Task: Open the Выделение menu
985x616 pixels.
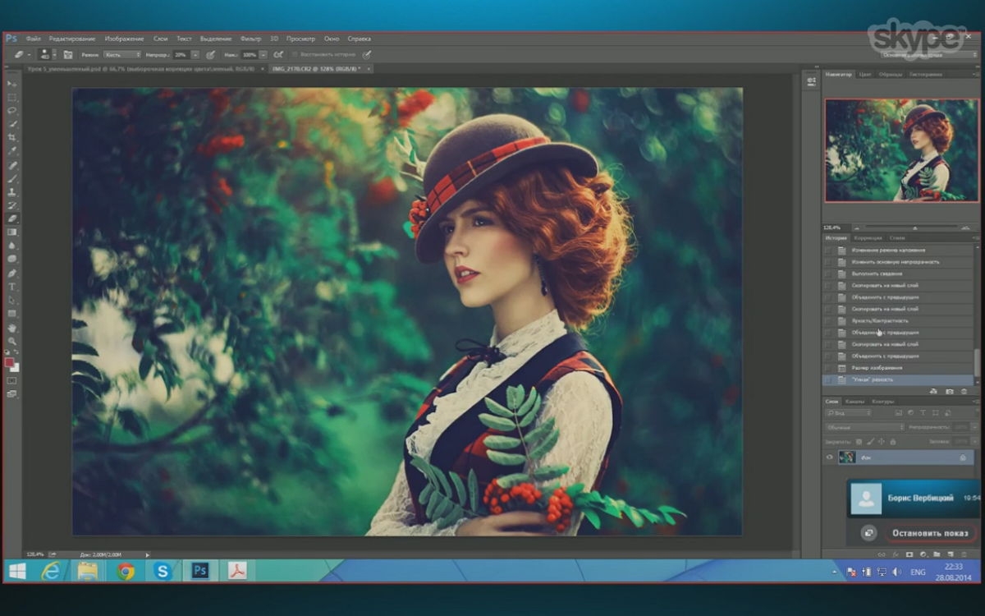Action: coord(216,39)
